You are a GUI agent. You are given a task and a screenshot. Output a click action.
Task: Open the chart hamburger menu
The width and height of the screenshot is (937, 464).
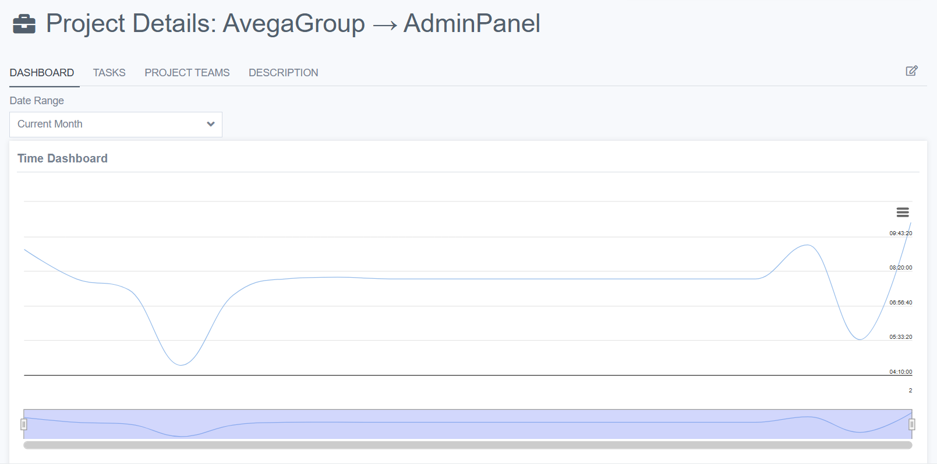903,212
